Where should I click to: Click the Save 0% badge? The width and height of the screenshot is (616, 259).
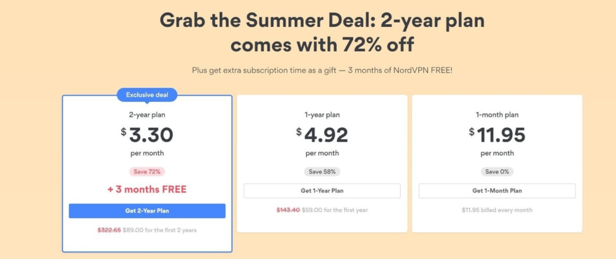click(497, 171)
